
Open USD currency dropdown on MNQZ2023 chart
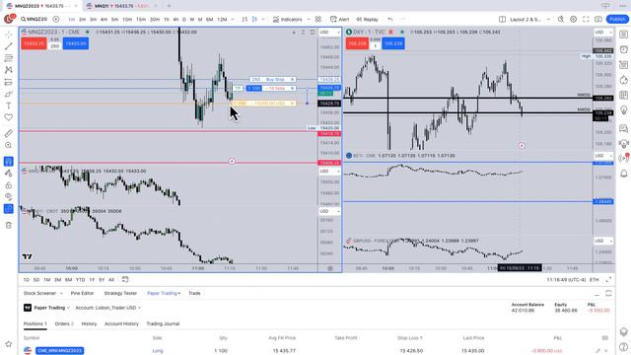point(329,33)
